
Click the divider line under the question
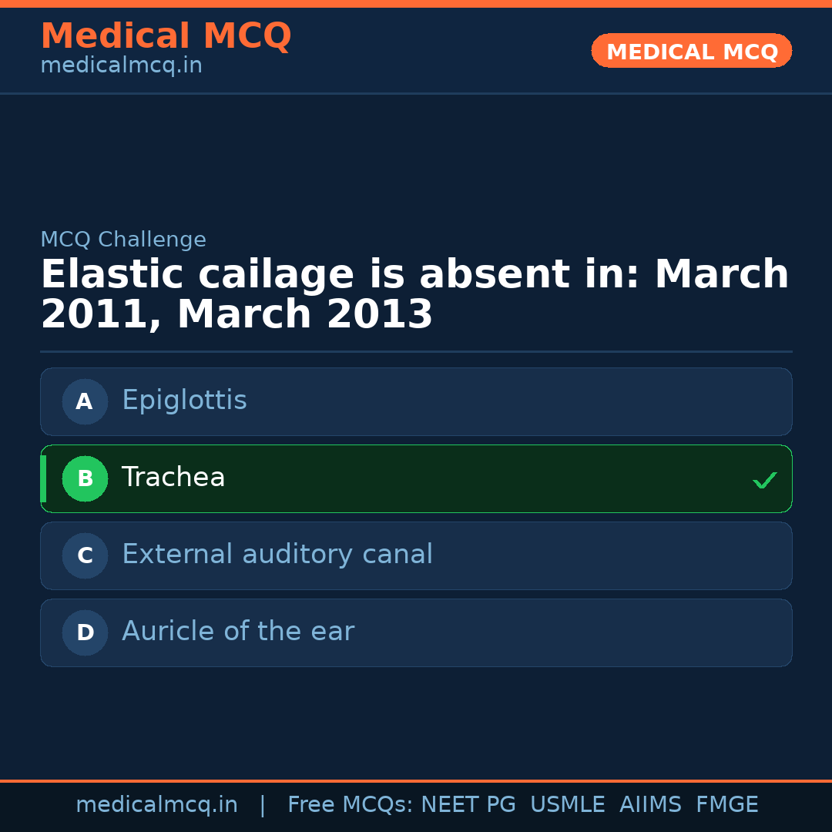(x=416, y=351)
